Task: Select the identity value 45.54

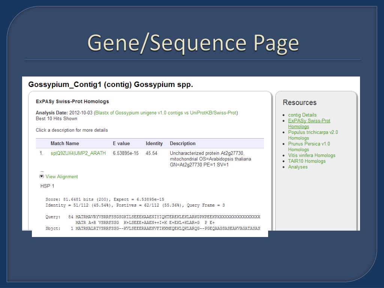Action: (x=151, y=153)
